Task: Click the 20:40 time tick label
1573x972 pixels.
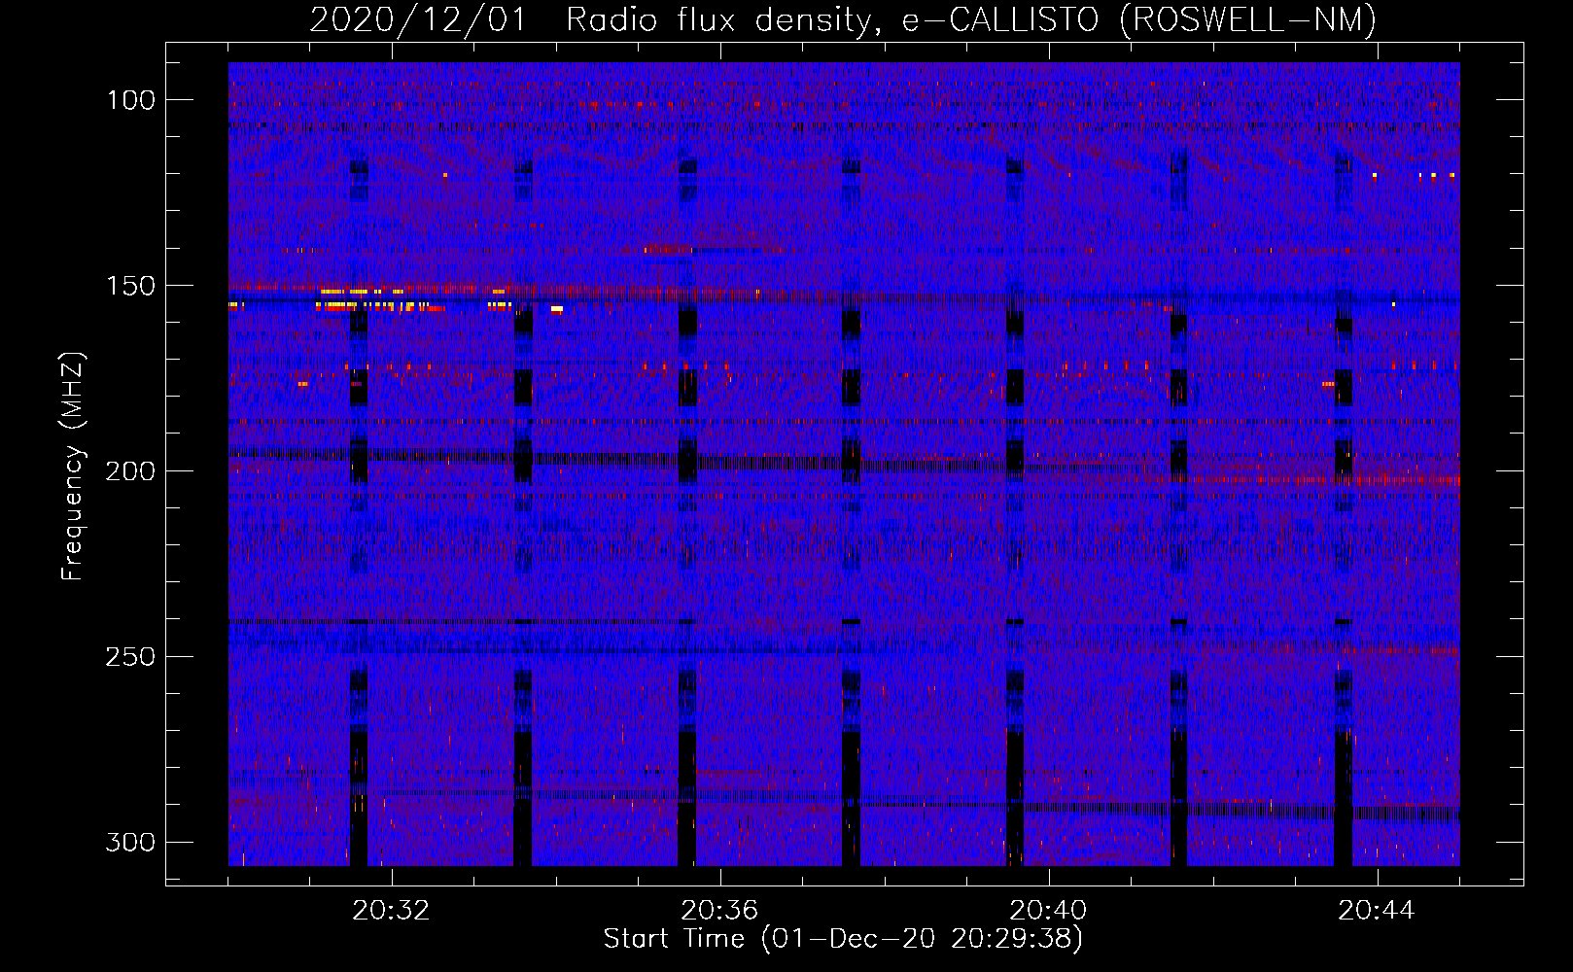Action: point(1048,911)
